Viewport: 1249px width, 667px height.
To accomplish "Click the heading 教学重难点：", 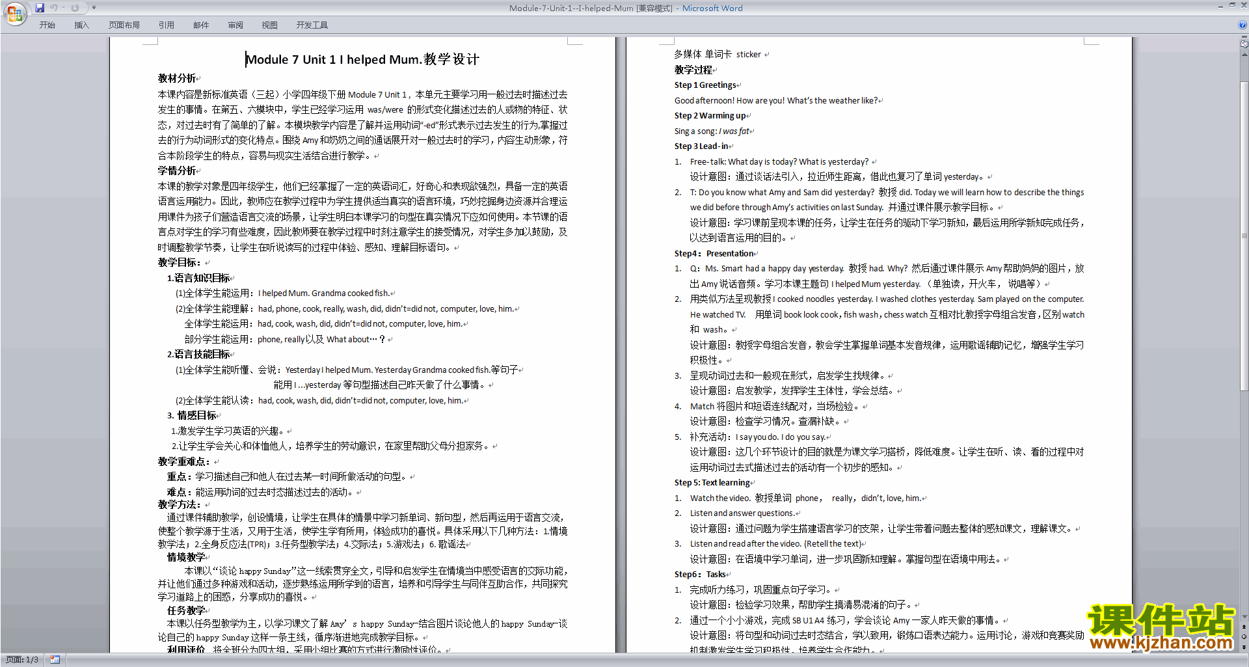I will pyautogui.click(x=184, y=461).
